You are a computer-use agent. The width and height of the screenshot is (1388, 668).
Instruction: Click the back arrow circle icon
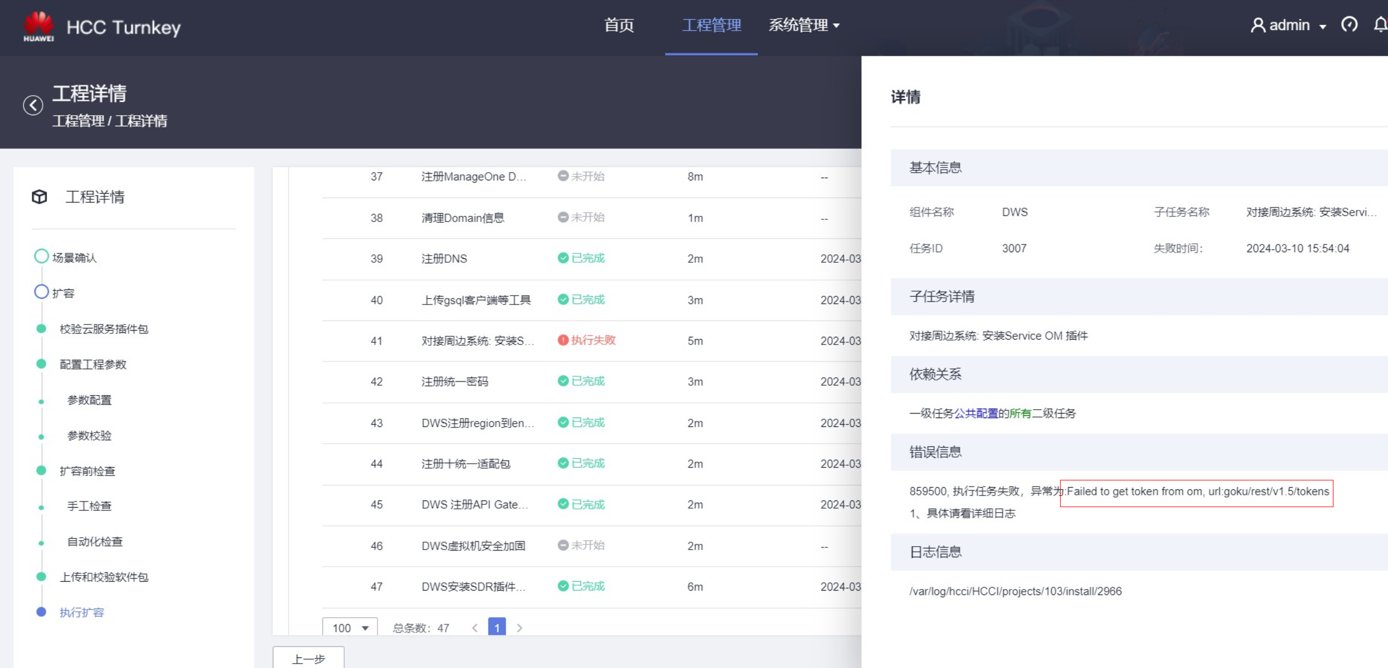tap(33, 105)
